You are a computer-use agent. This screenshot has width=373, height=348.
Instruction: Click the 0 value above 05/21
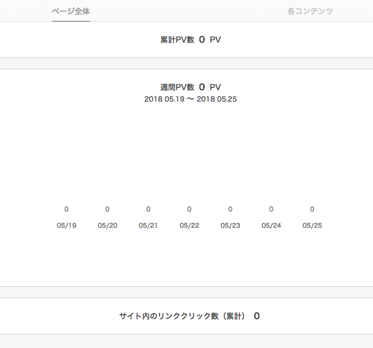tap(148, 209)
